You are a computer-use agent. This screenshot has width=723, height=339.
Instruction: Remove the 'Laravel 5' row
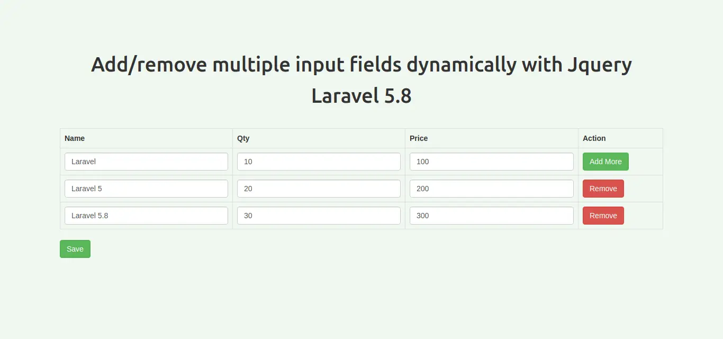[603, 189]
